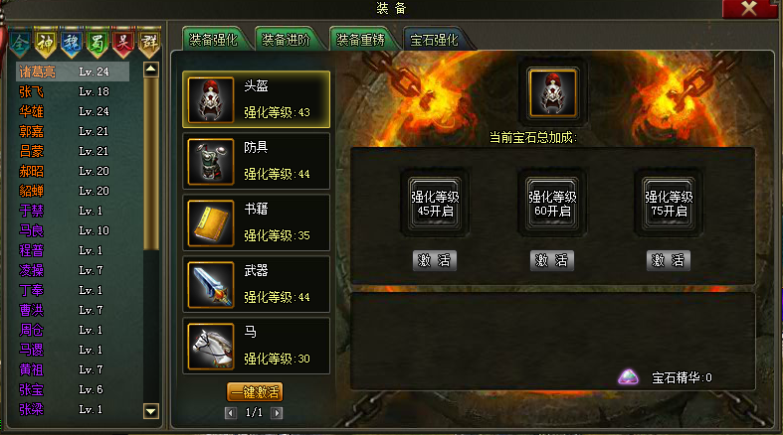This screenshot has width=783, height=435.
Task: Select the 武器 sword weapon icon
Action: (211, 284)
